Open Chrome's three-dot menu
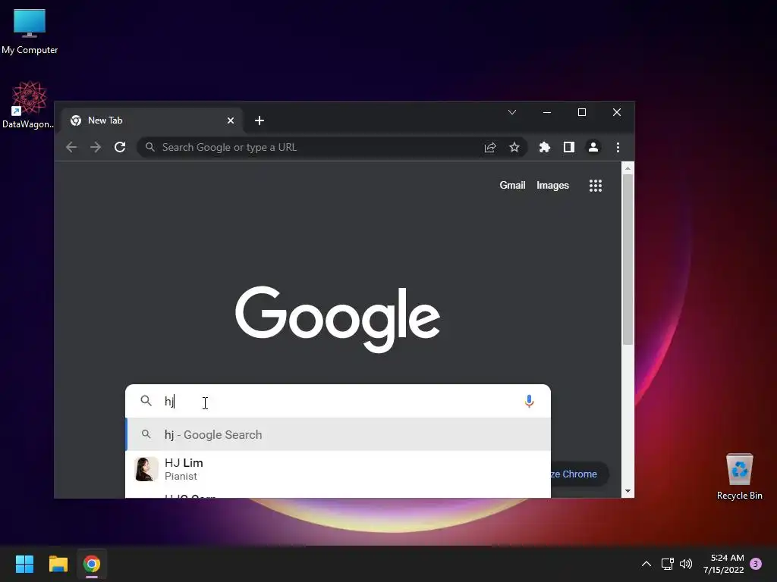777x582 pixels. (618, 147)
